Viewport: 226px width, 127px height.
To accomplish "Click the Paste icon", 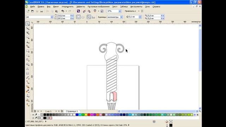I will point(56,11).
